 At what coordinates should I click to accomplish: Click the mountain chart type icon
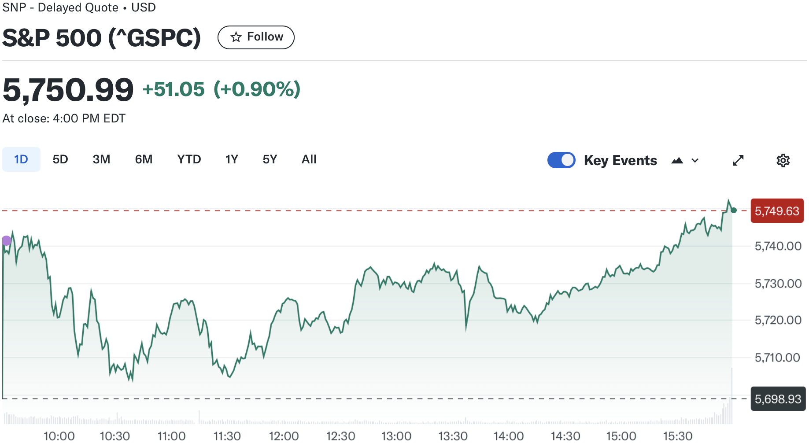pyautogui.click(x=677, y=161)
